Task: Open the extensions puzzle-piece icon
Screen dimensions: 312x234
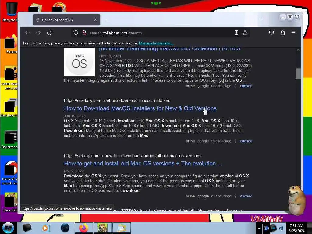Action: [282, 33]
